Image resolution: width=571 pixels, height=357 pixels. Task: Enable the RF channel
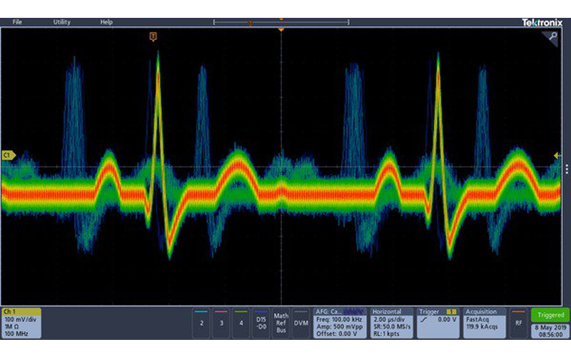[x=519, y=323]
